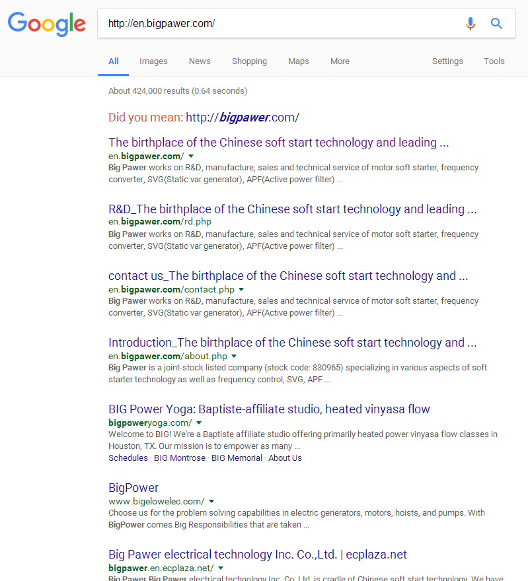Open 'Introduction_The birthplace' result link

click(x=292, y=343)
